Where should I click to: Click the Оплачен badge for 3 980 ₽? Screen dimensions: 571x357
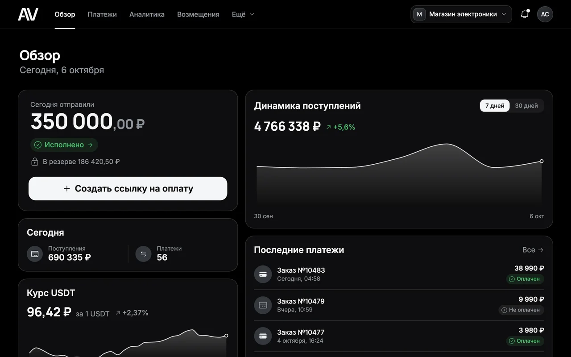(x=525, y=341)
